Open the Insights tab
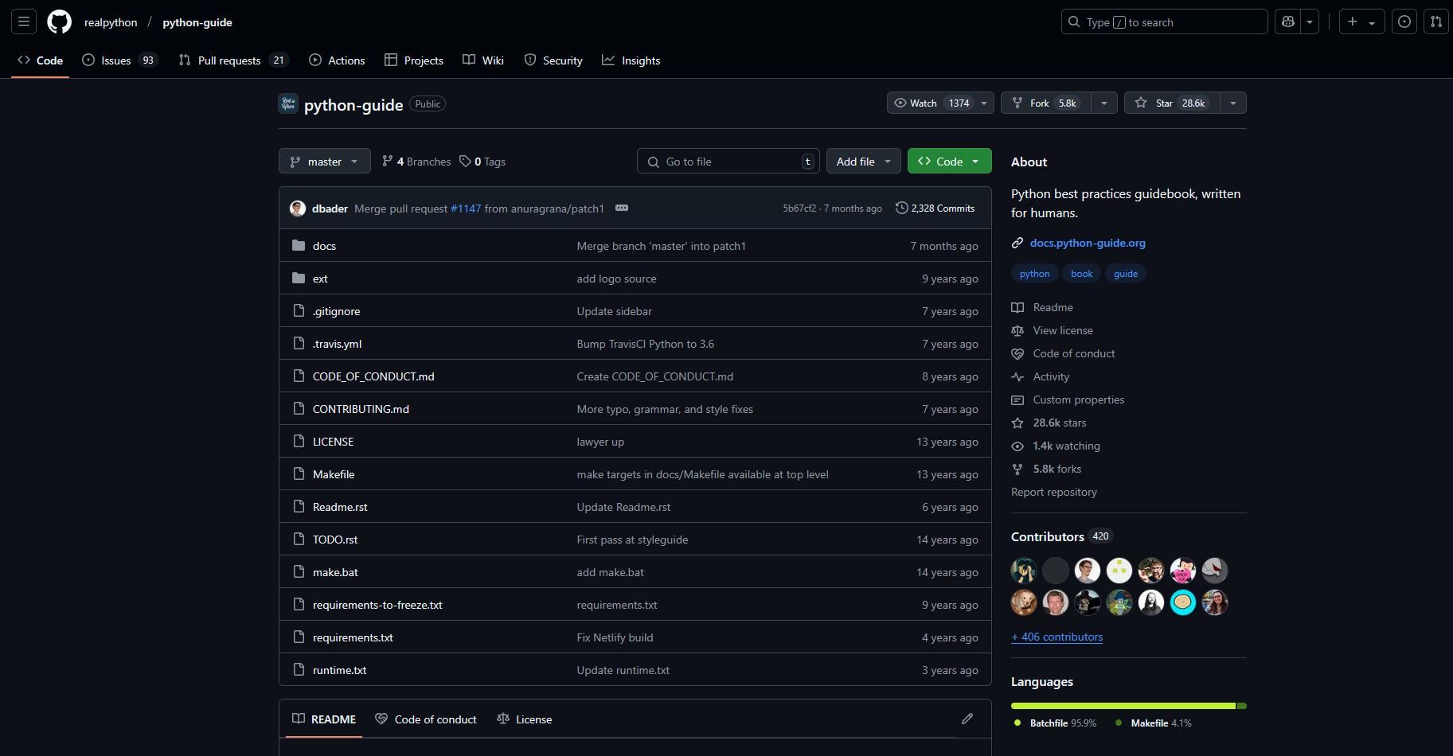This screenshot has width=1453, height=756. [x=631, y=60]
